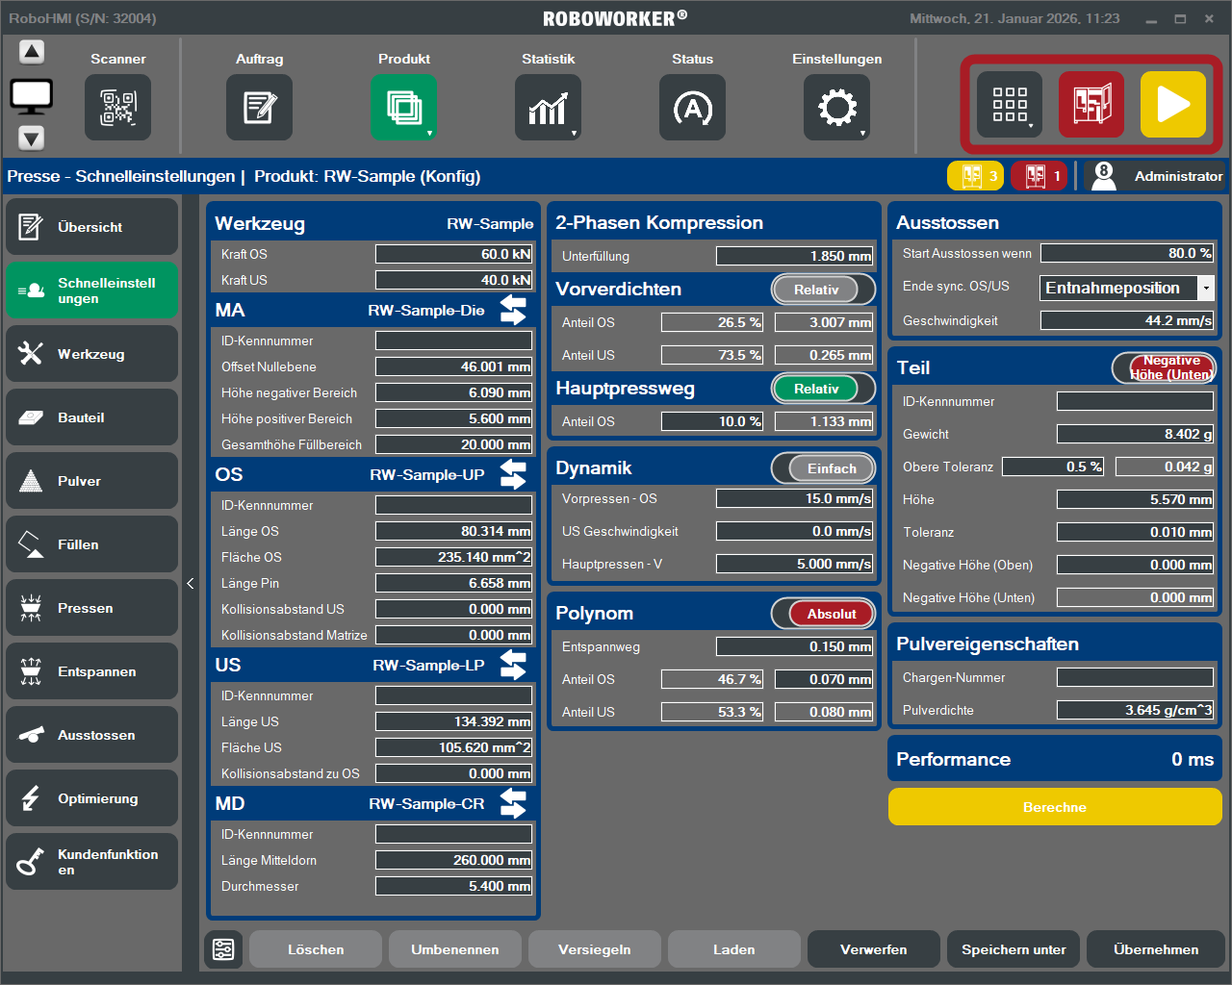The image size is (1232, 985).
Task: Toggle Hauptpressweg green Relativ switch
Action: [x=823, y=389]
